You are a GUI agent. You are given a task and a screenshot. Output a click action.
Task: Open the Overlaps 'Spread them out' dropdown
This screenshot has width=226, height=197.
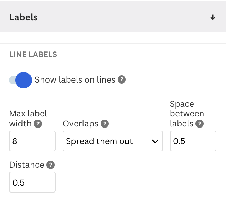point(113,141)
